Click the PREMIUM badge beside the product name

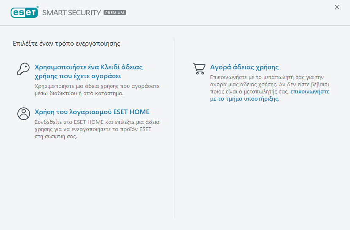[x=115, y=13]
